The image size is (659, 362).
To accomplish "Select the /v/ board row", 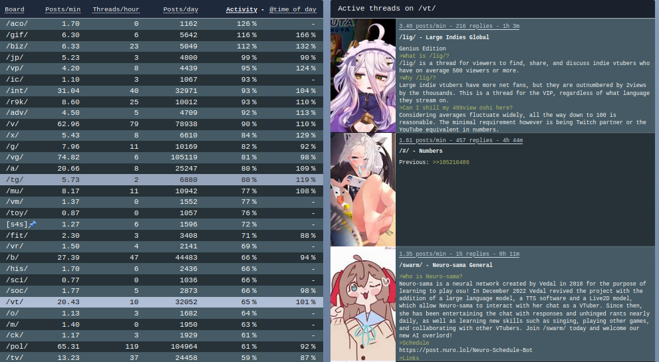I will pyautogui.click(x=162, y=124).
